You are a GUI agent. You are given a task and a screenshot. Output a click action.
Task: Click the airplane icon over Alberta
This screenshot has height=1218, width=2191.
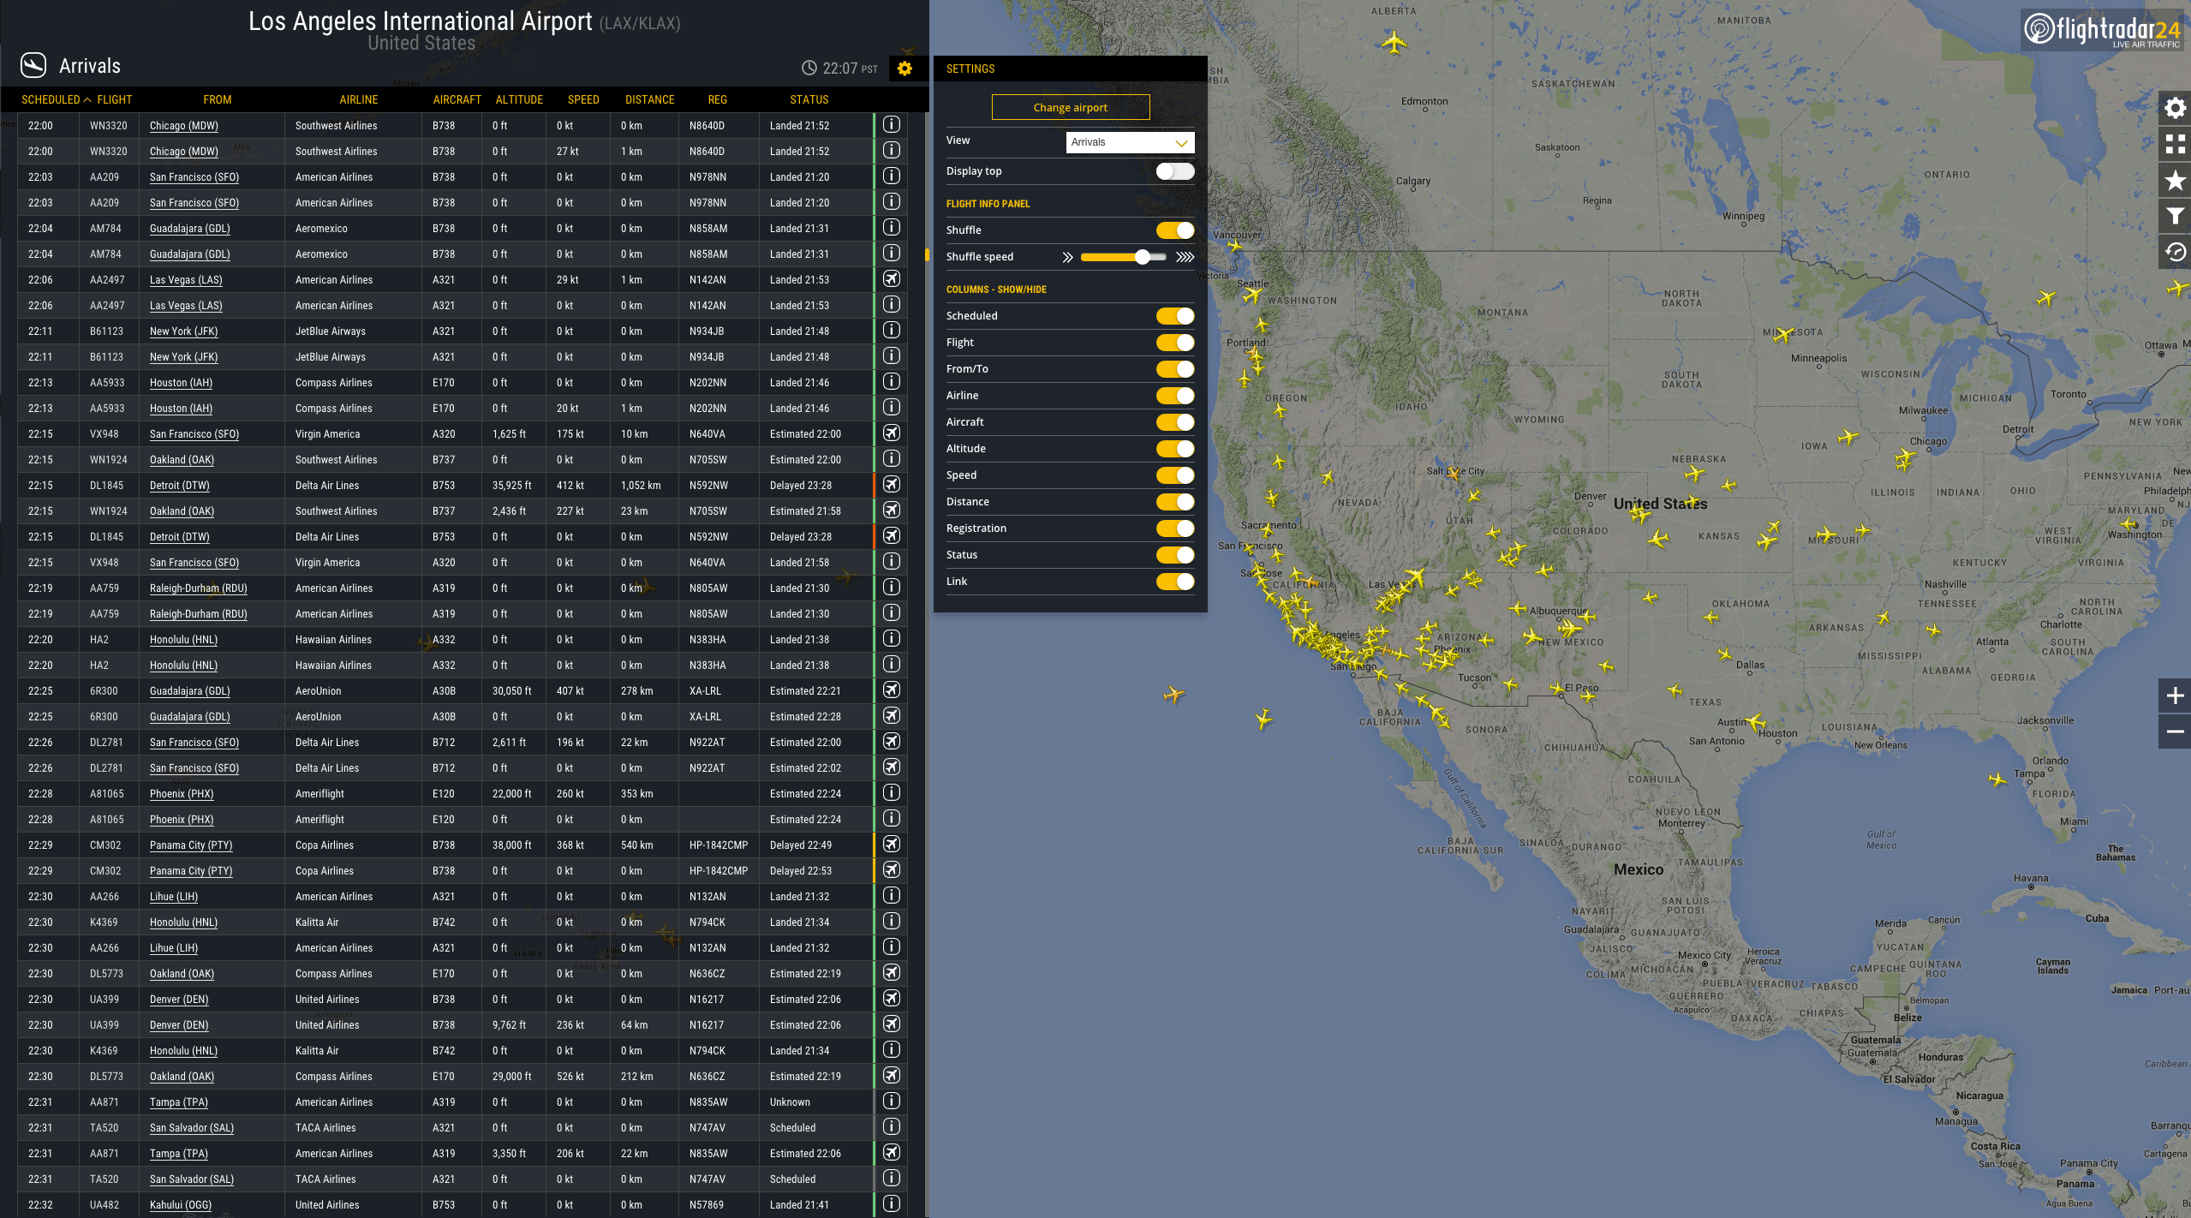point(1394,42)
